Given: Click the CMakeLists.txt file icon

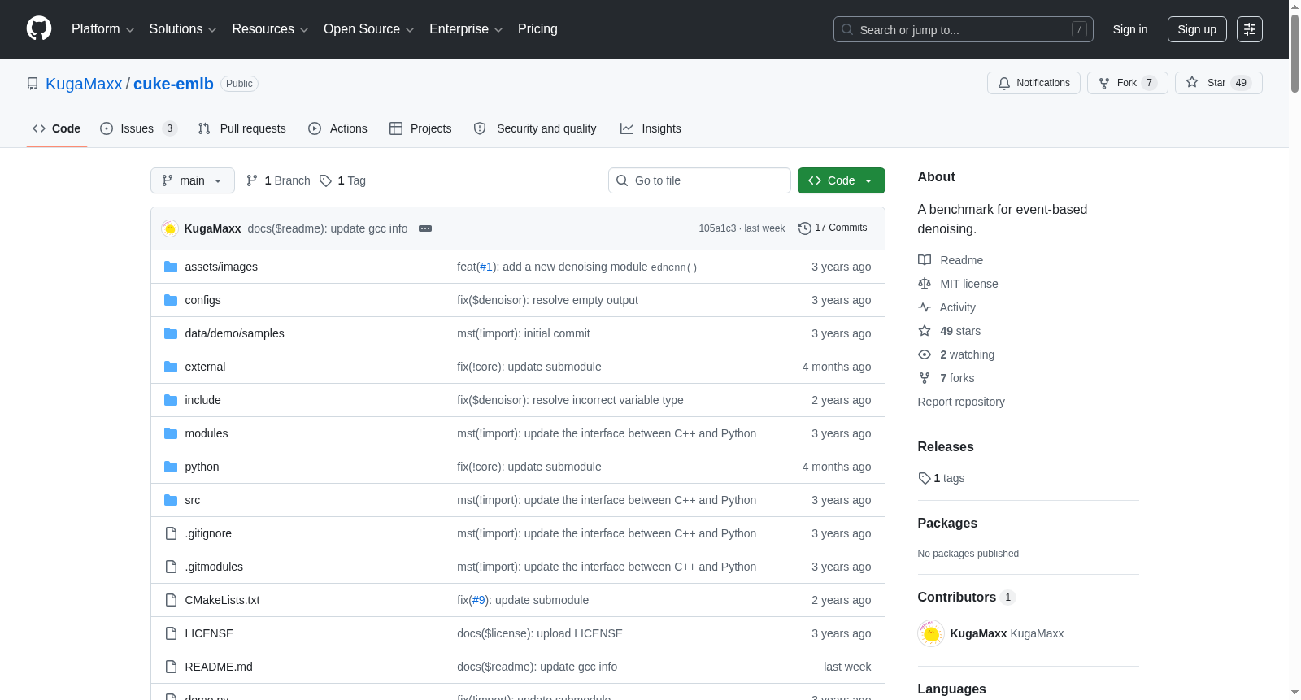Looking at the screenshot, I should point(171,600).
